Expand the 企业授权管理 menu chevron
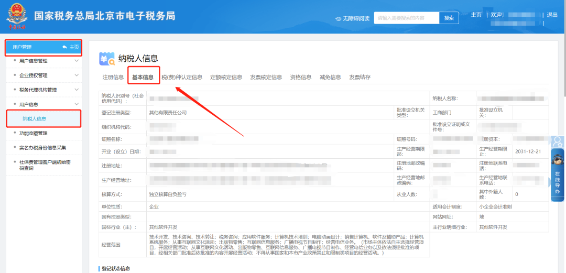The height and width of the screenshot is (273, 566). [77, 75]
